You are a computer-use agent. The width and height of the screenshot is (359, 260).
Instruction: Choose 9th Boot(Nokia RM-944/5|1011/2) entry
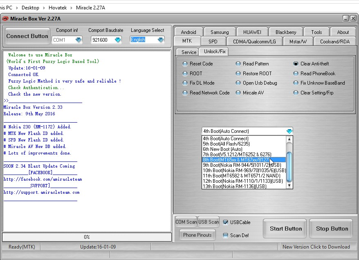[244, 165]
